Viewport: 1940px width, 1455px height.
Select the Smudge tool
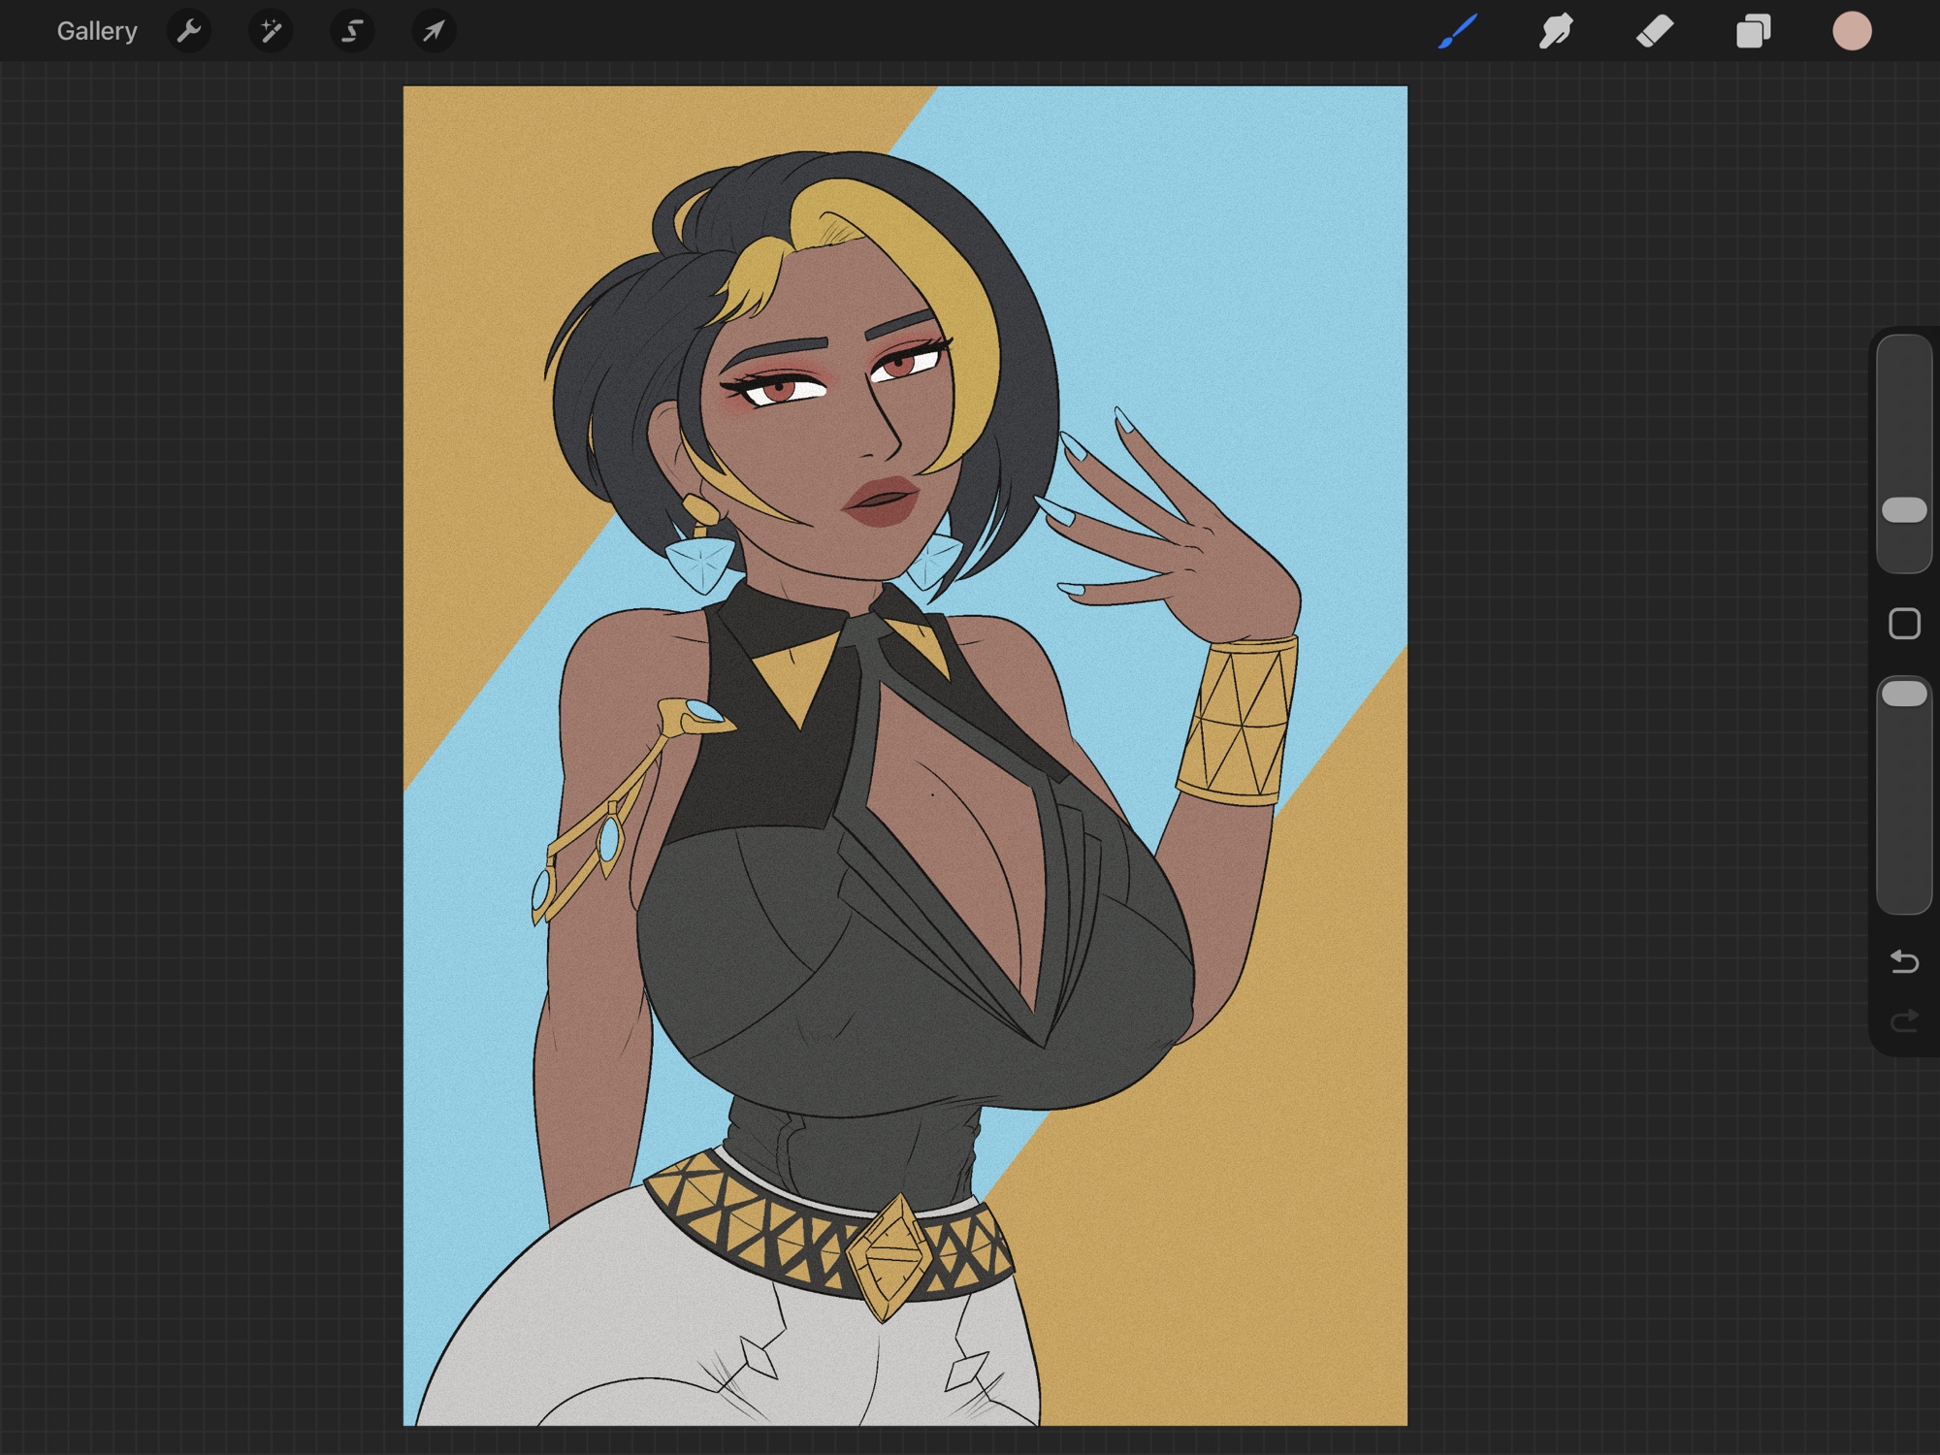[x=1556, y=31]
